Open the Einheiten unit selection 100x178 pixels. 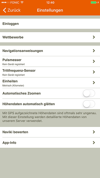pyautogui.click(x=50, y=83)
